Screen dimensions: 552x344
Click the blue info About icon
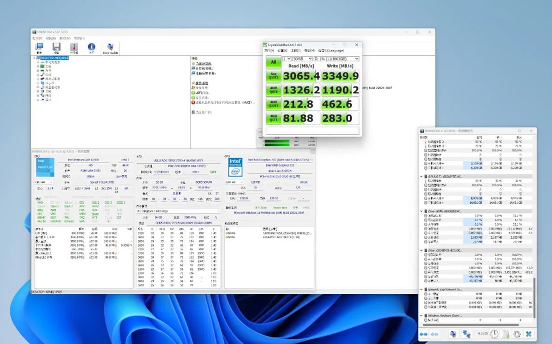pos(92,47)
